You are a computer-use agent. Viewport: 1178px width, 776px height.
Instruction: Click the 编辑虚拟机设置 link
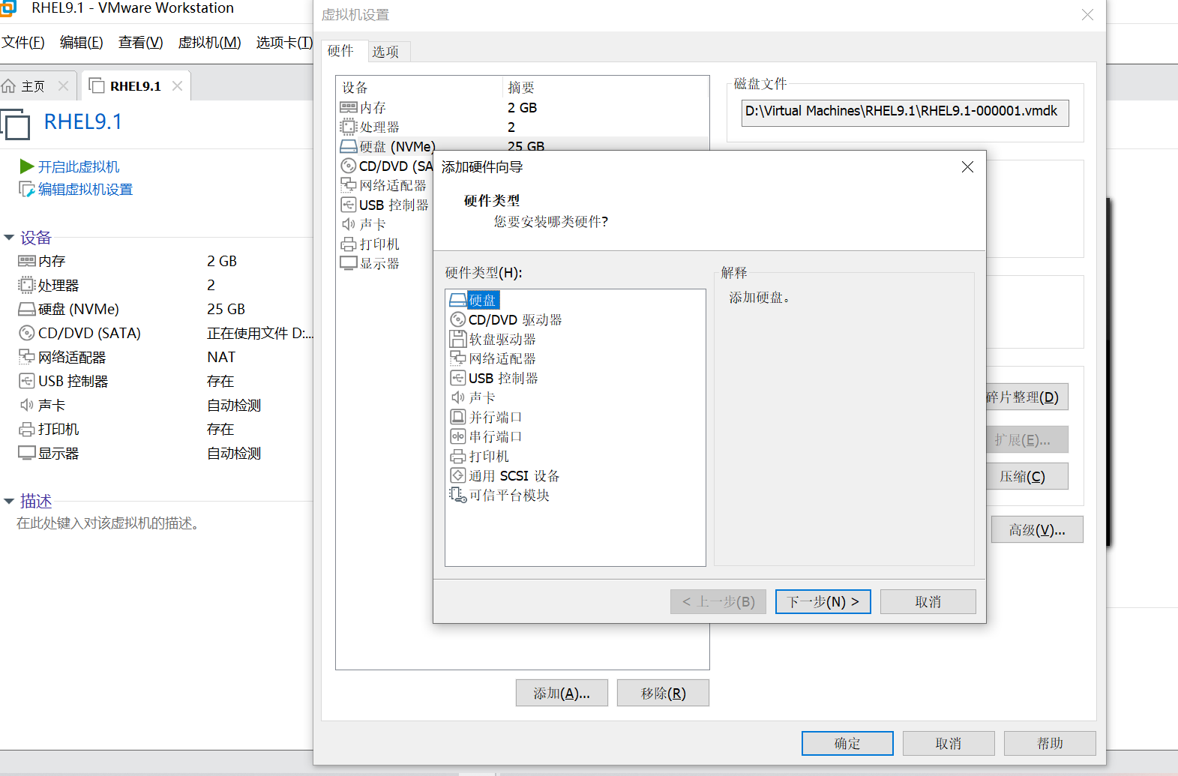[85, 190]
